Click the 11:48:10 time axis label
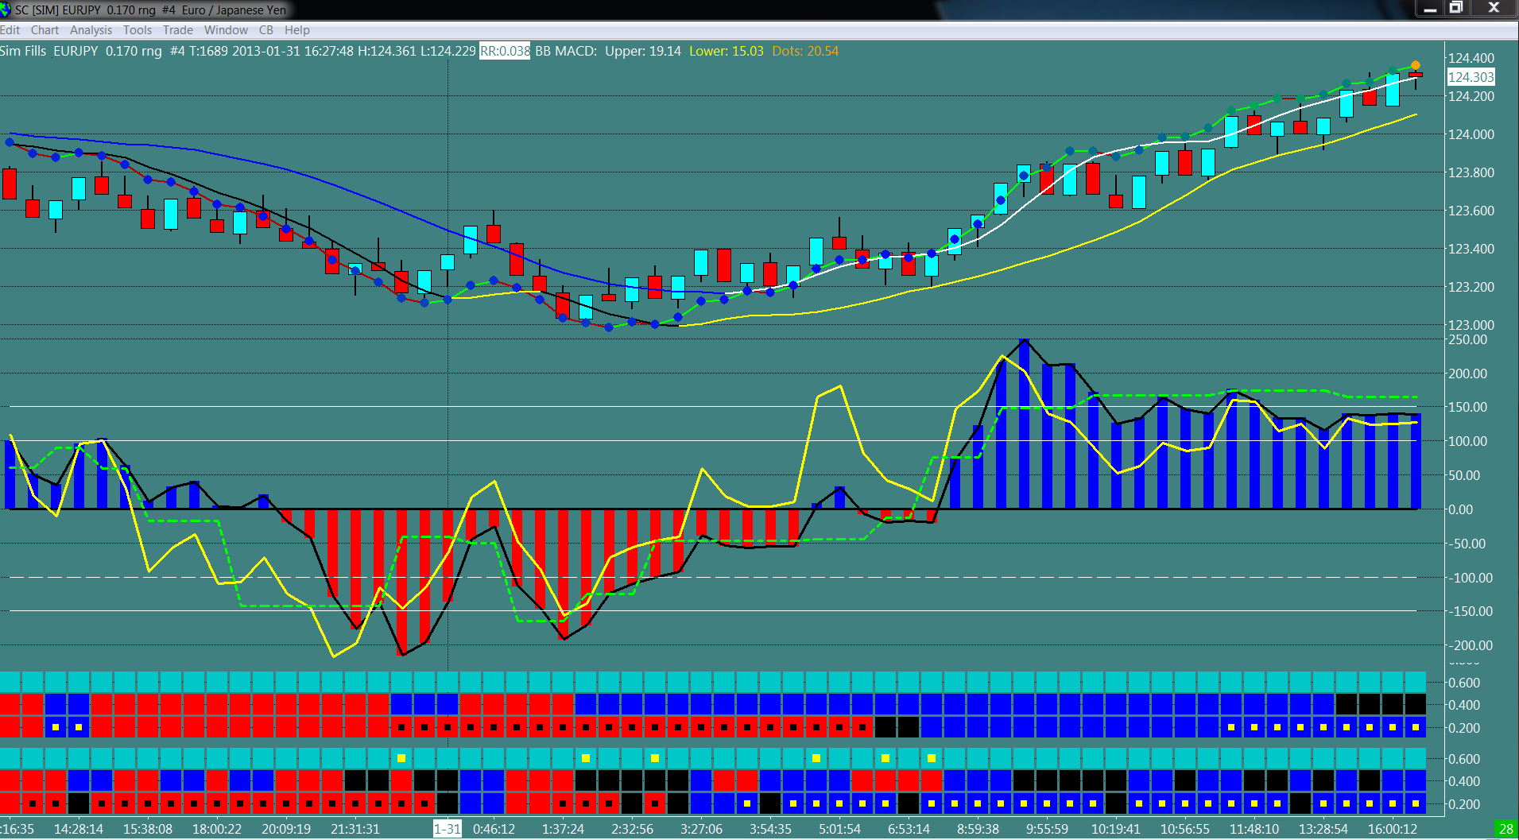1519x840 pixels. click(x=1254, y=829)
